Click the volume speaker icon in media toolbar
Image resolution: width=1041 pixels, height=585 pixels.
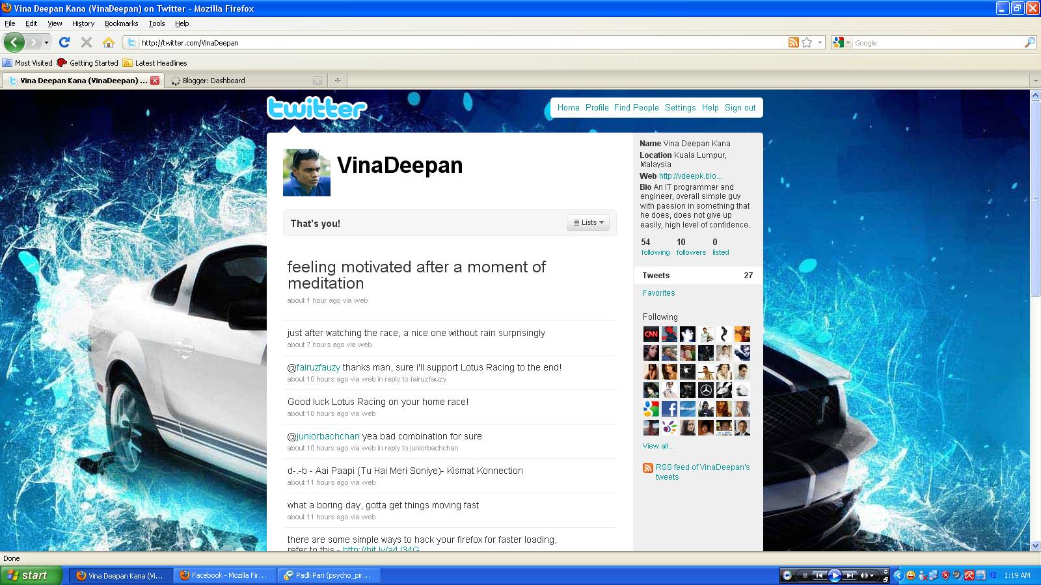click(865, 575)
